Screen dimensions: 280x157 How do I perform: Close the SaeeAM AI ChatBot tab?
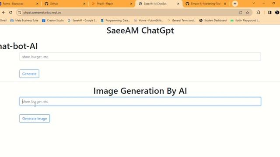click(178, 4)
